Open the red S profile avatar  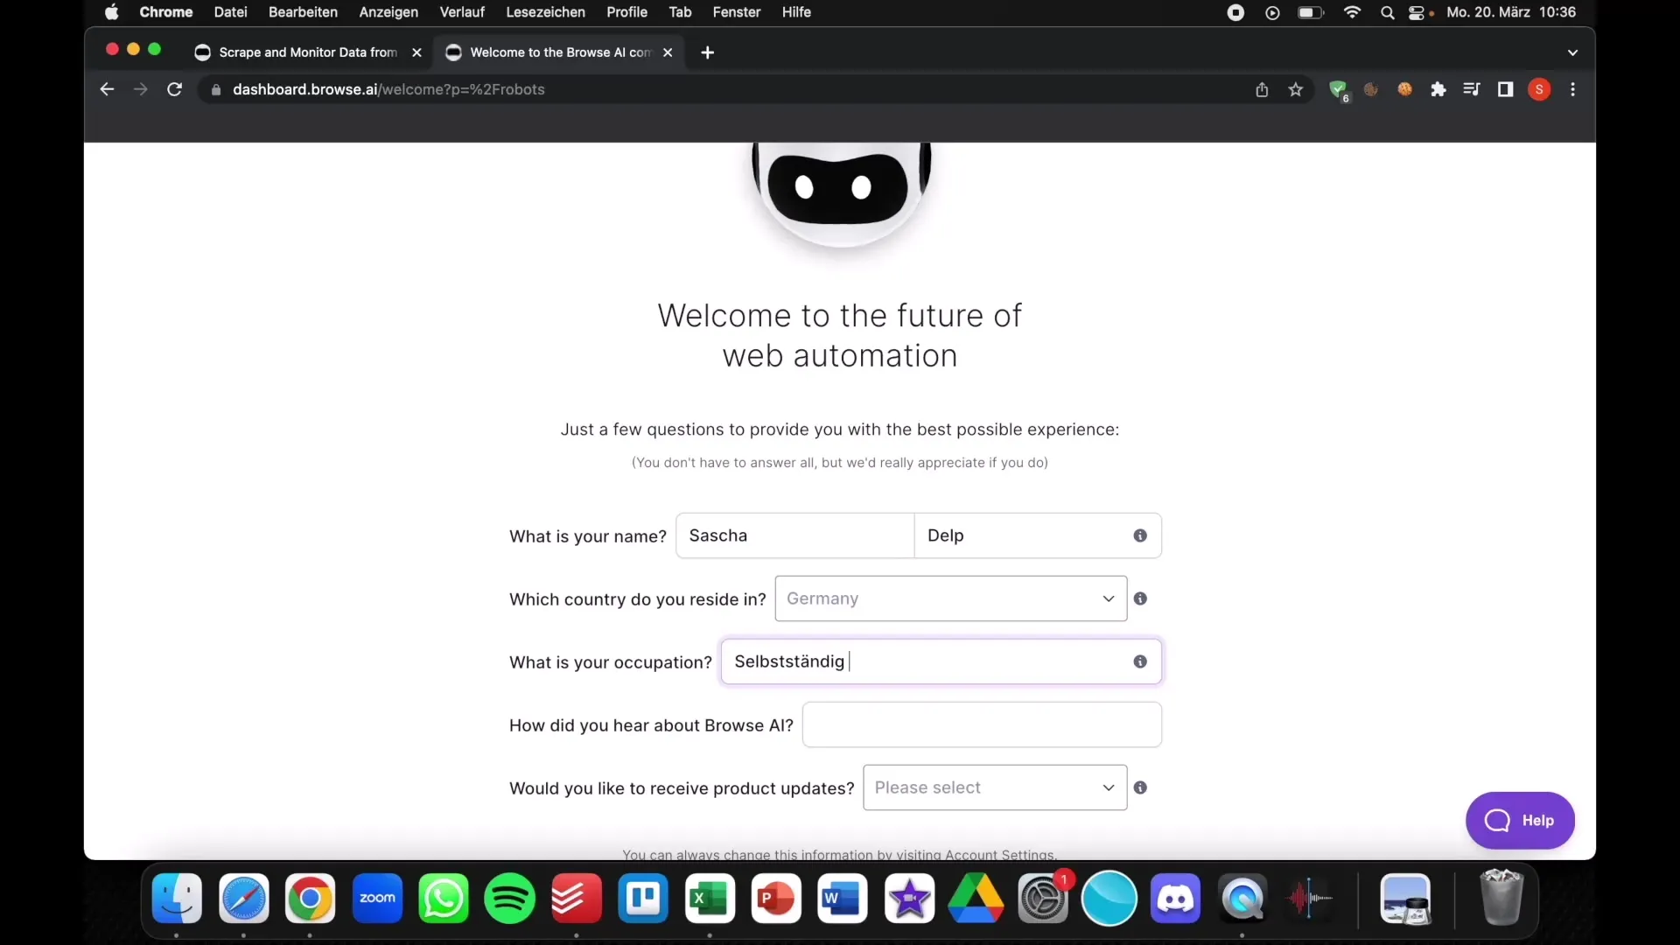1539,89
